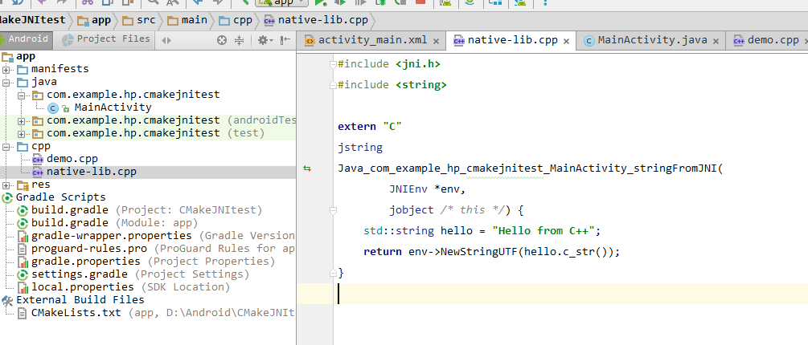This screenshot has height=345, width=808.
Task: Open the project panel gear settings menu
Action: 265,41
